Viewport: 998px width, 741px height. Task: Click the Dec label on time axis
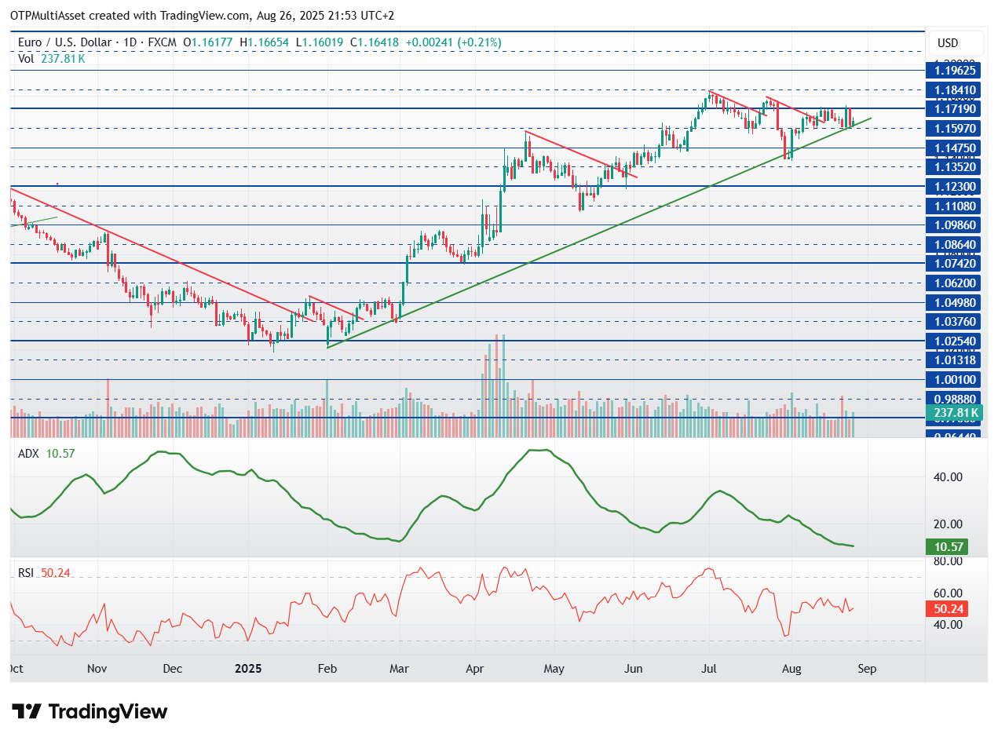[172, 669]
